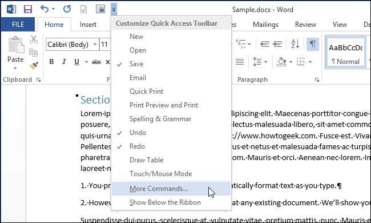The width and height of the screenshot is (371, 223).
Task: Apply Strikethrough formatting
Action: point(96,62)
